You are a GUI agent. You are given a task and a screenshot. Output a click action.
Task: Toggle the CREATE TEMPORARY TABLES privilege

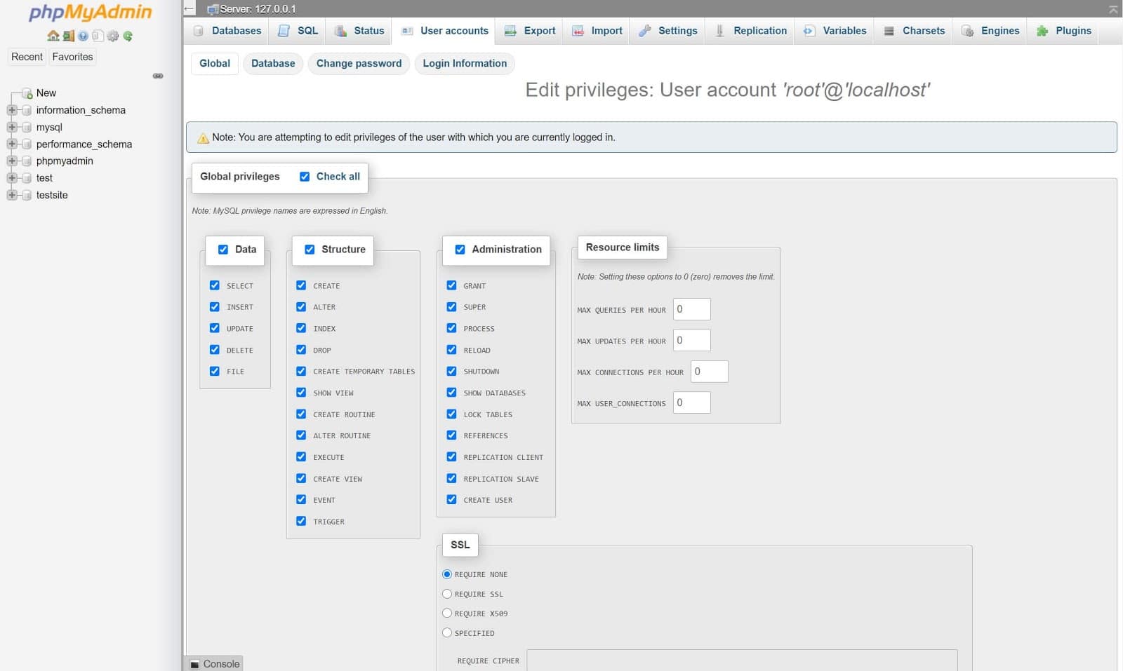pos(301,371)
